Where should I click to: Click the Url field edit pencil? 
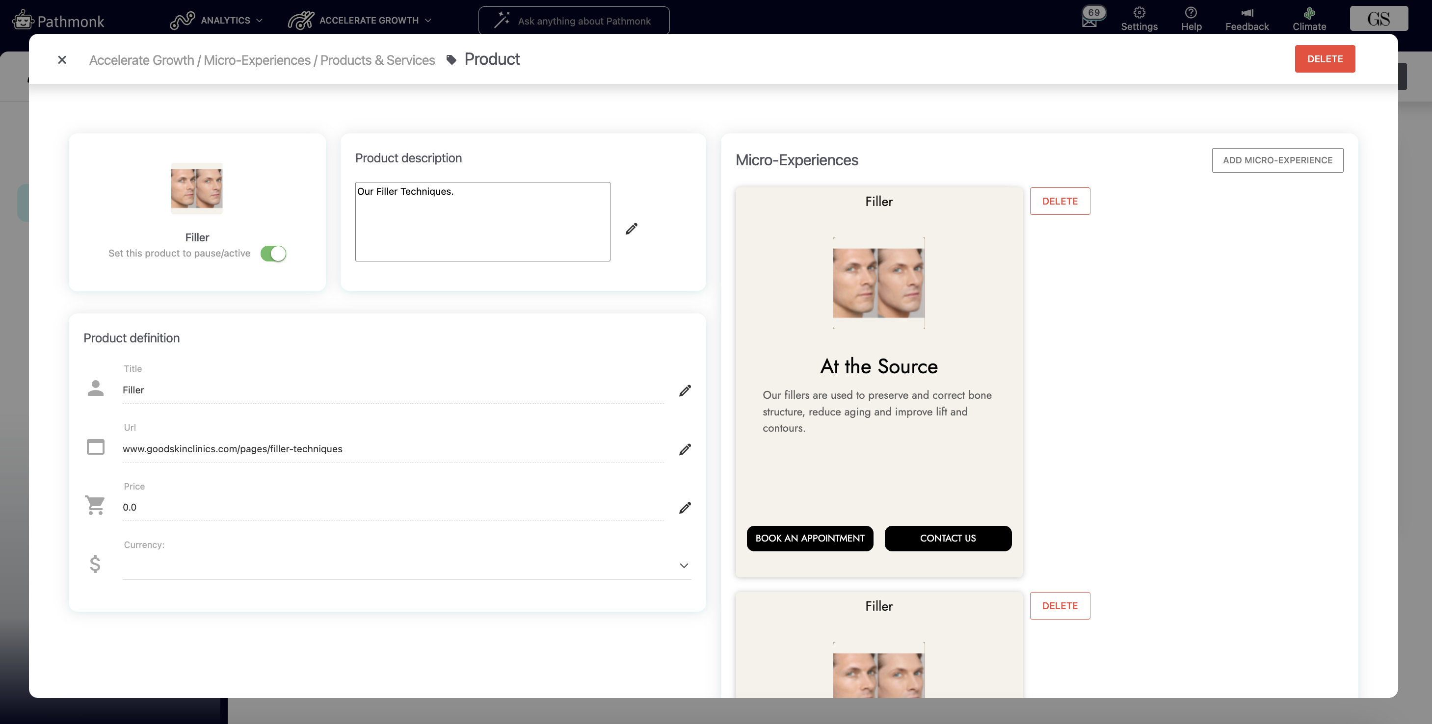click(685, 449)
